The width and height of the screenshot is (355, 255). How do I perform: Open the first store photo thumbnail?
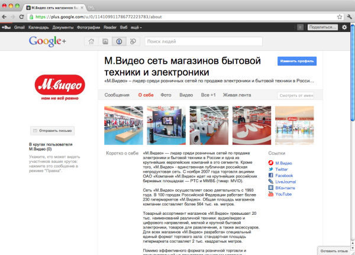click(x=120, y=125)
